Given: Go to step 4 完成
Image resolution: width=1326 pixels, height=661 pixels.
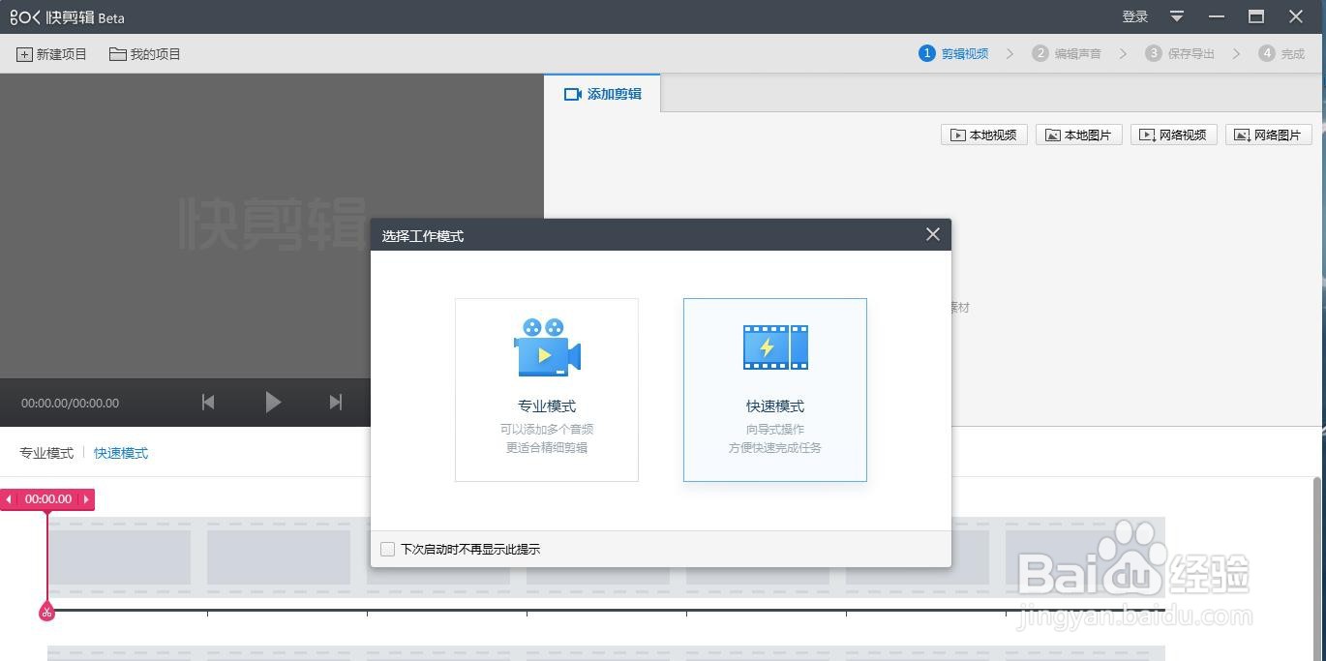Looking at the screenshot, I should point(1281,53).
